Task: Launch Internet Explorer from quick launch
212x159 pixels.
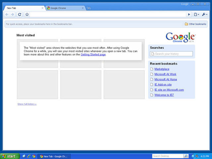Action: (29, 156)
